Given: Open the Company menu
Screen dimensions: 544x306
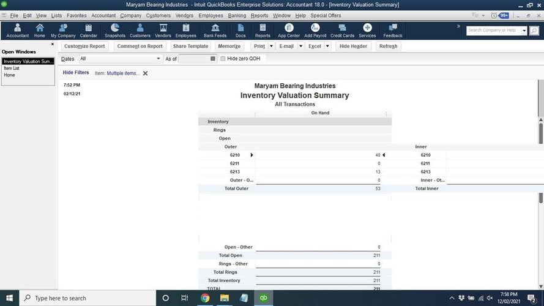Looking at the screenshot, I should pos(131,16).
